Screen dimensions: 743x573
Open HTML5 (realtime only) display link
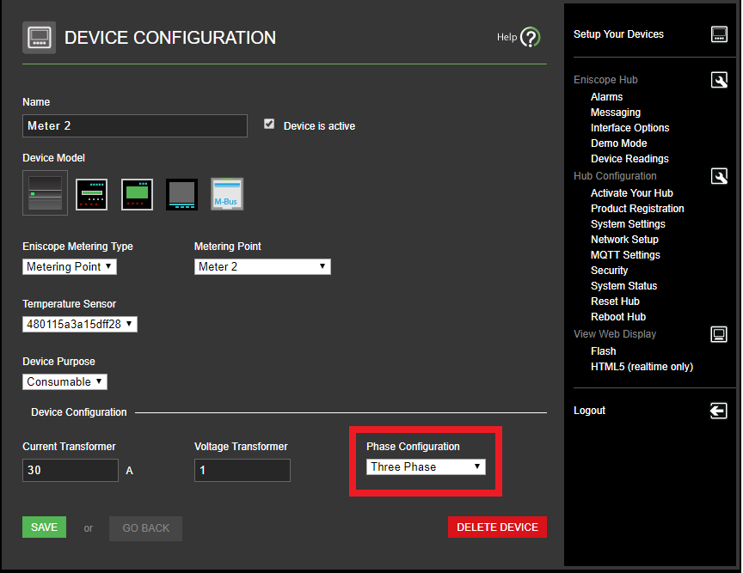(x=642, y=367)
